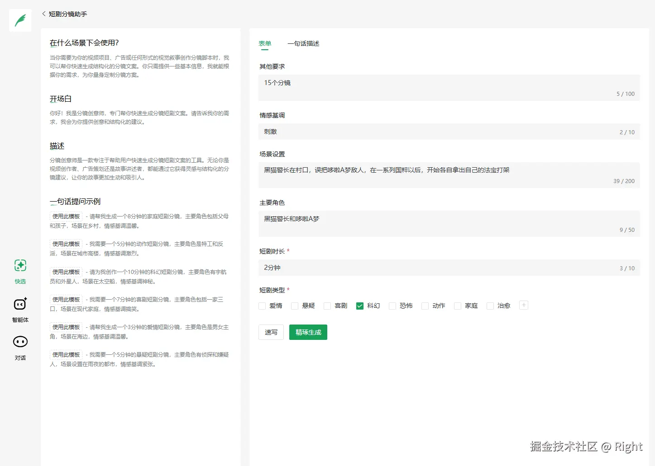Check the 爱情 checkbox

262,306
